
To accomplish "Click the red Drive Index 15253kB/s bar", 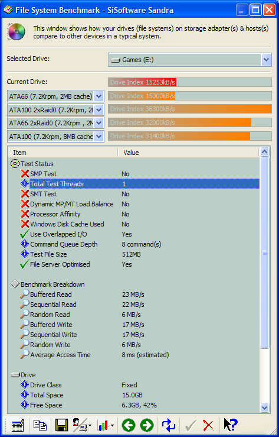I will (x=190, y=82).
